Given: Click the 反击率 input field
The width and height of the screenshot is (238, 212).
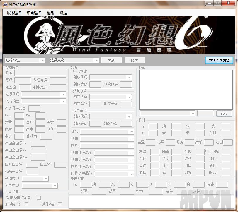Looking at the screenshot, I should coord(60,165).
